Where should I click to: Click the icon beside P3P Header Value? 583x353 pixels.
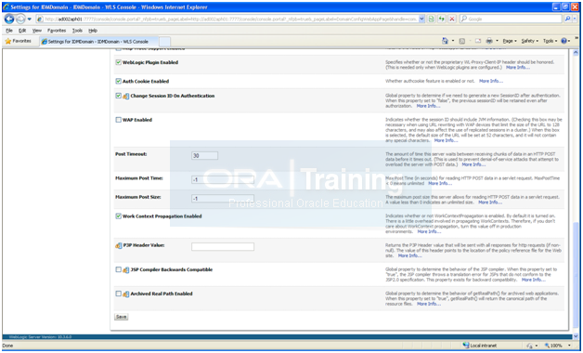(119, 245)
